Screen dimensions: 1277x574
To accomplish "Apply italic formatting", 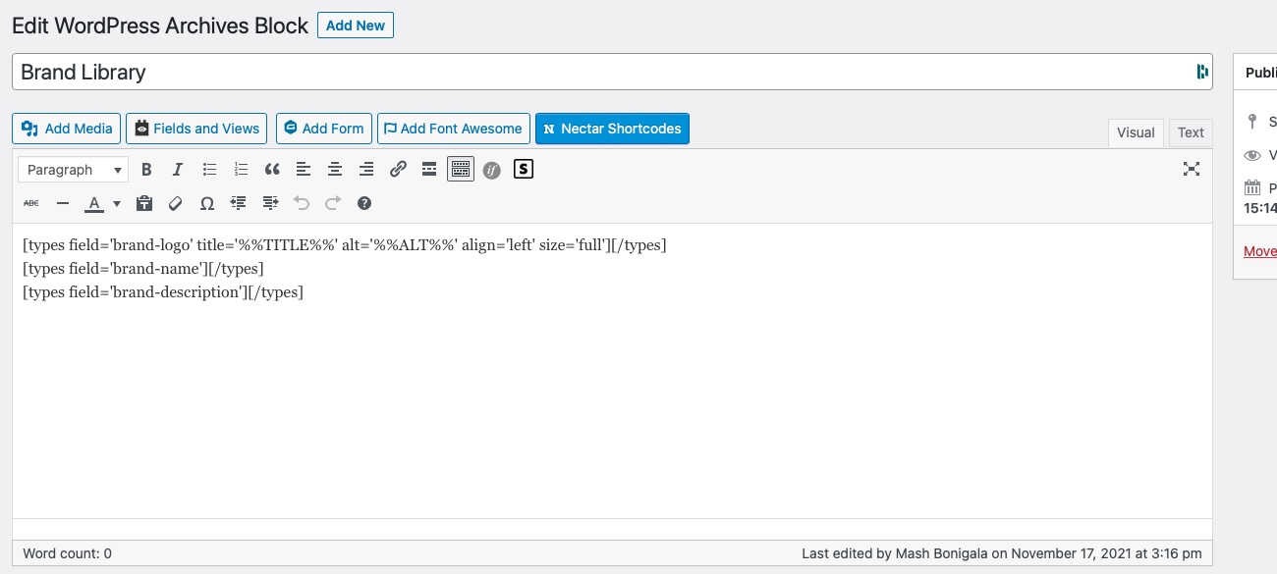I will (x=178, y=170).
